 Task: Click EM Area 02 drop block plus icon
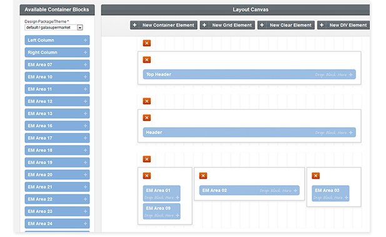pyautogui.click(x=295, y=191)
